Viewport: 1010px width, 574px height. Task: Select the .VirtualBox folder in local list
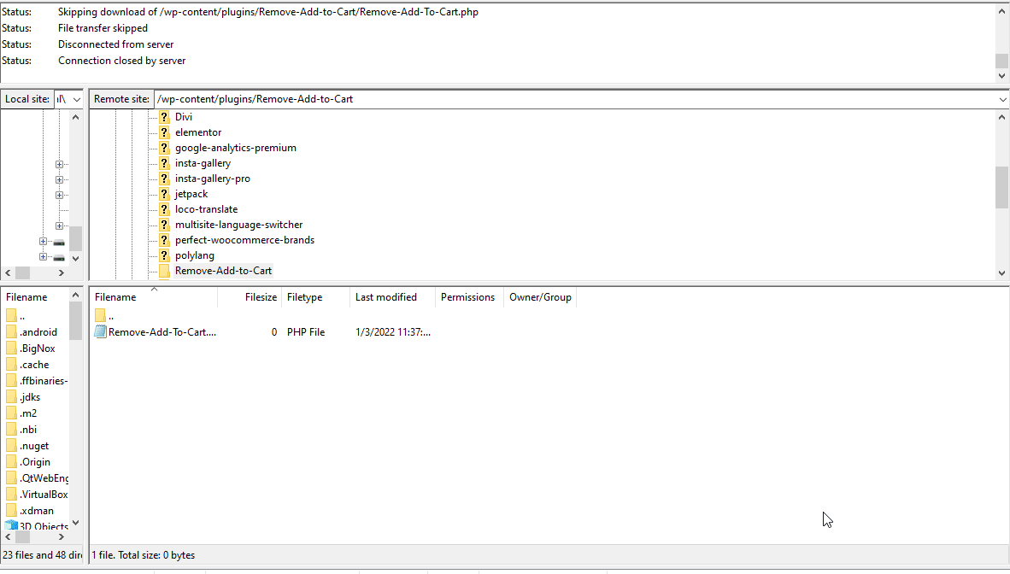[x=44, y=495]
